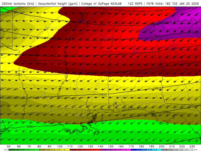Viewport: 201px width, 151px height.
Task: Select the bright yellow swatch just before 110
Action: (67, 150)
